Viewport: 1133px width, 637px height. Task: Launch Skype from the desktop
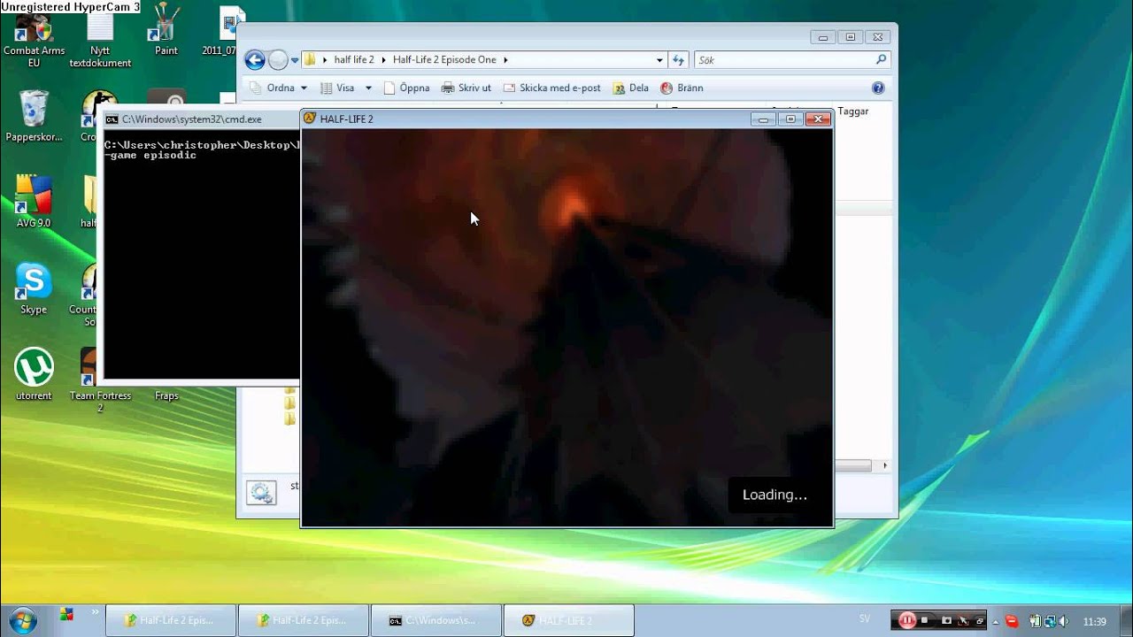34,288
